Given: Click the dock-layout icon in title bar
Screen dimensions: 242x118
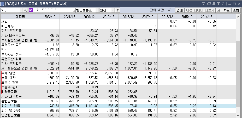Looking at the screenshot, I should (x=204, y=4).
